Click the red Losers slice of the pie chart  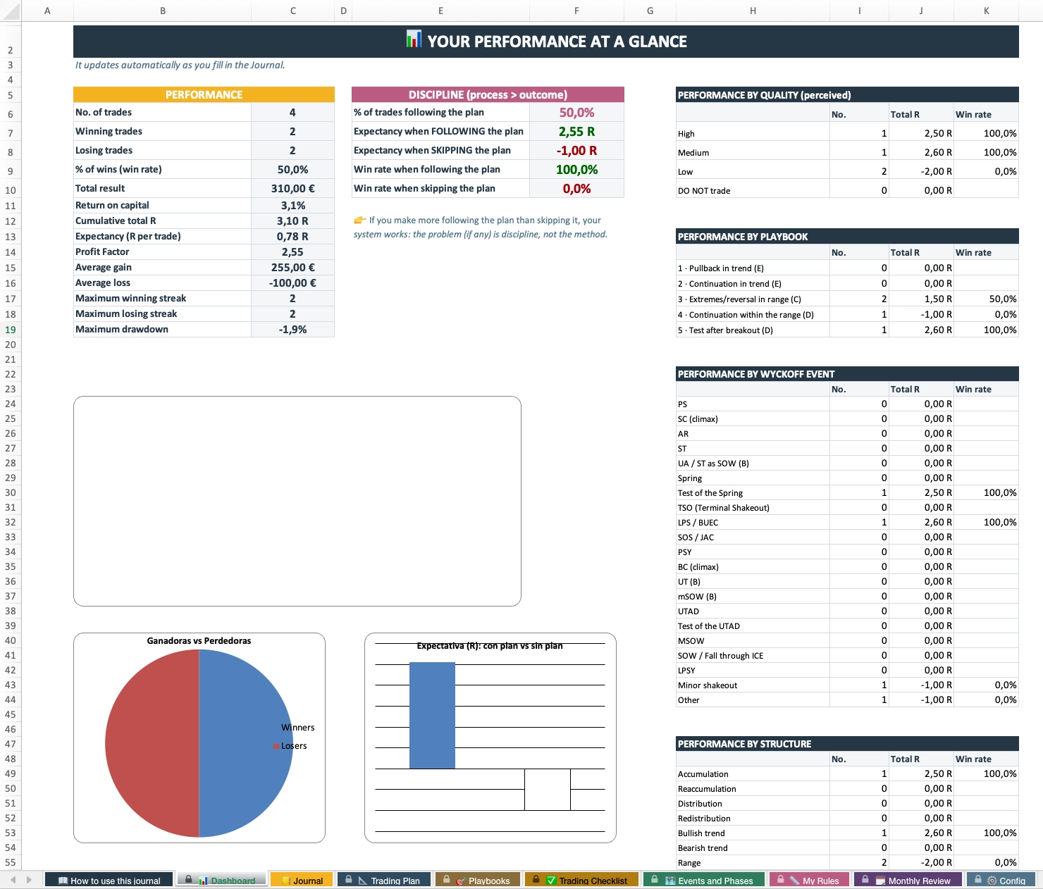pyautogui.click(x=152, y=743)
